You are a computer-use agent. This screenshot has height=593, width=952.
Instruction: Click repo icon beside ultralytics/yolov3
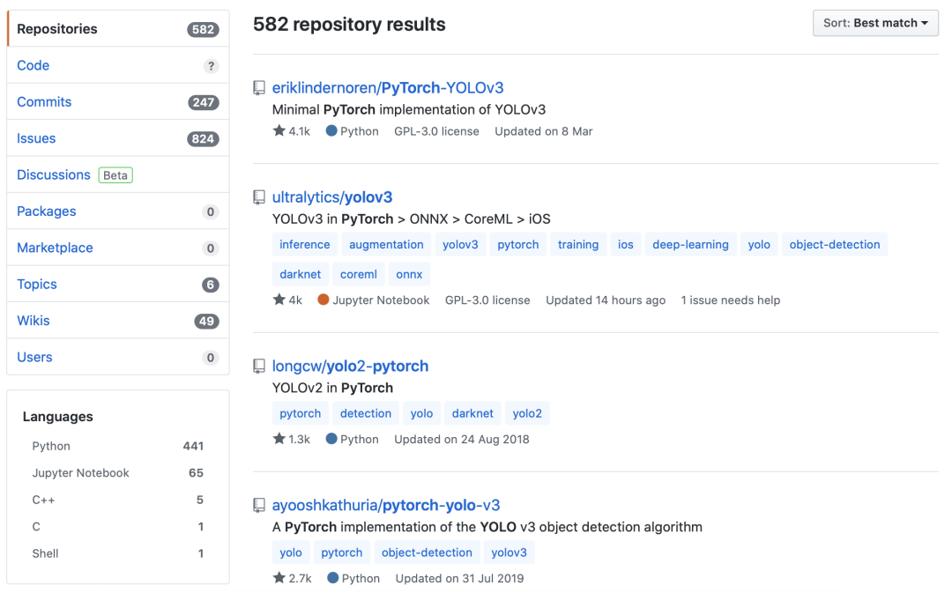click(x=259, y=197)
